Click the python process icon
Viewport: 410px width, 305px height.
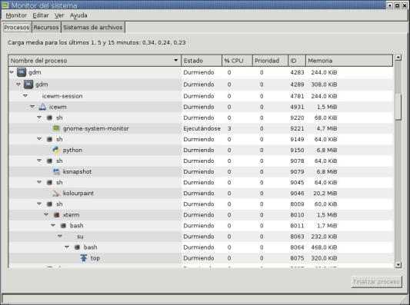[55, 150]
